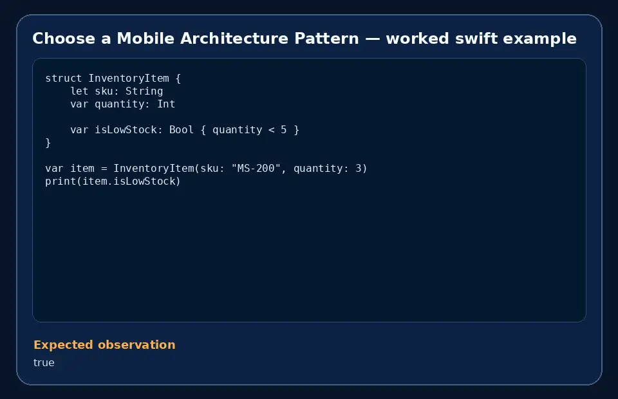Click the title 'Choose a Mobile Architecture Pattern'
The image size is (618, 399).
click(x=304, y=39)
